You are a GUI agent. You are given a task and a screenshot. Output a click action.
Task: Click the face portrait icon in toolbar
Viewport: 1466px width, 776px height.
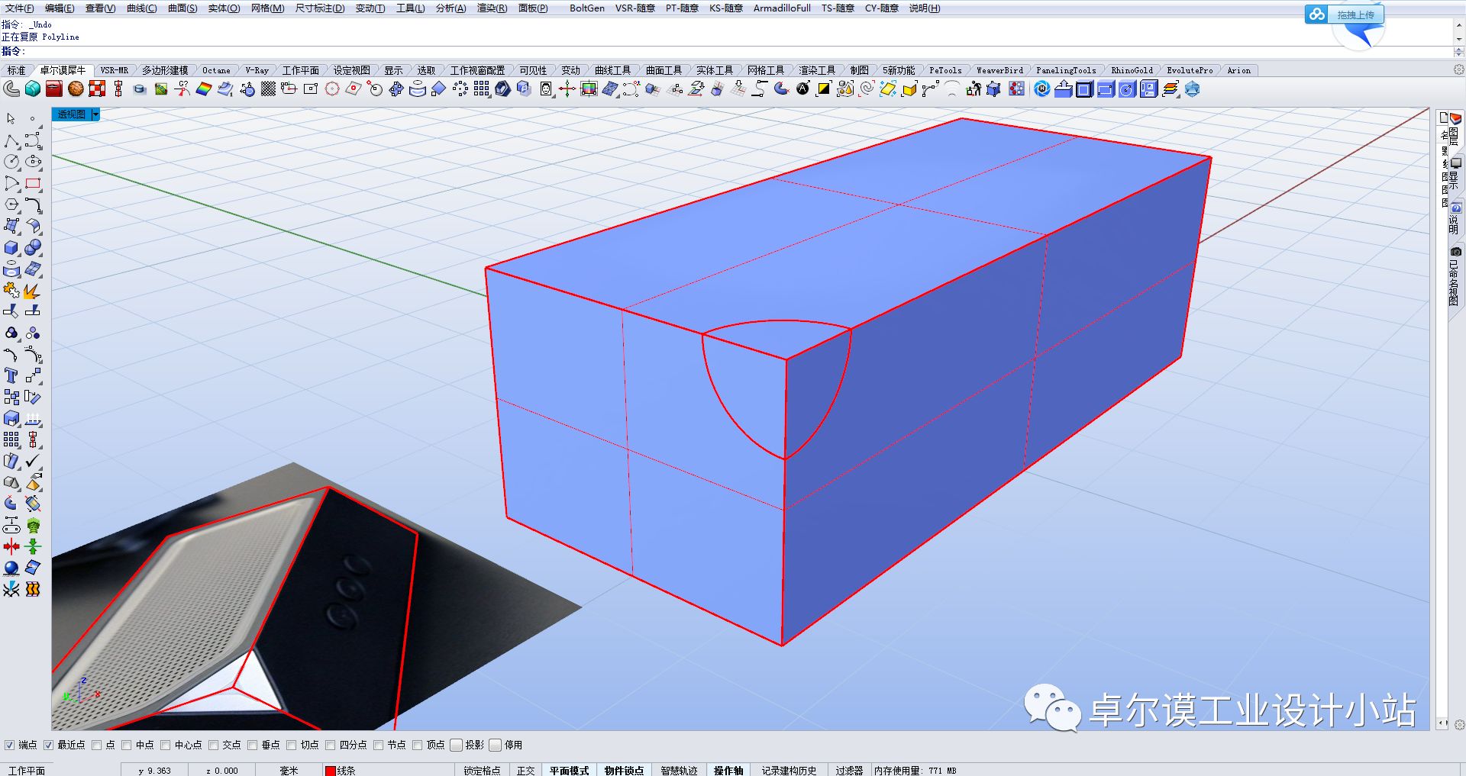[x=546, y=89]
